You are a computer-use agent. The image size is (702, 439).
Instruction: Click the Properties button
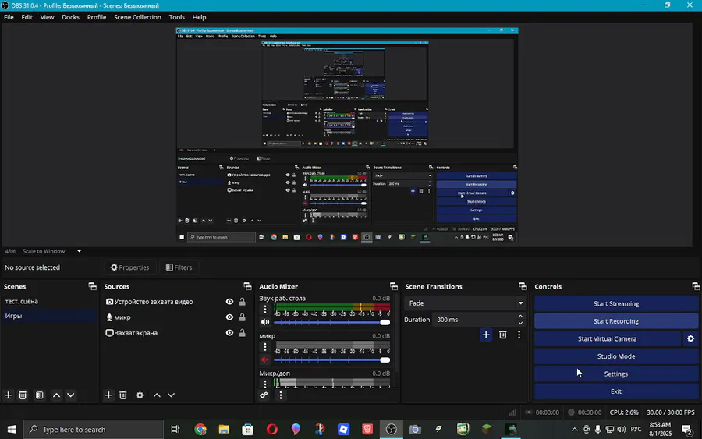(x=129, y=267)
